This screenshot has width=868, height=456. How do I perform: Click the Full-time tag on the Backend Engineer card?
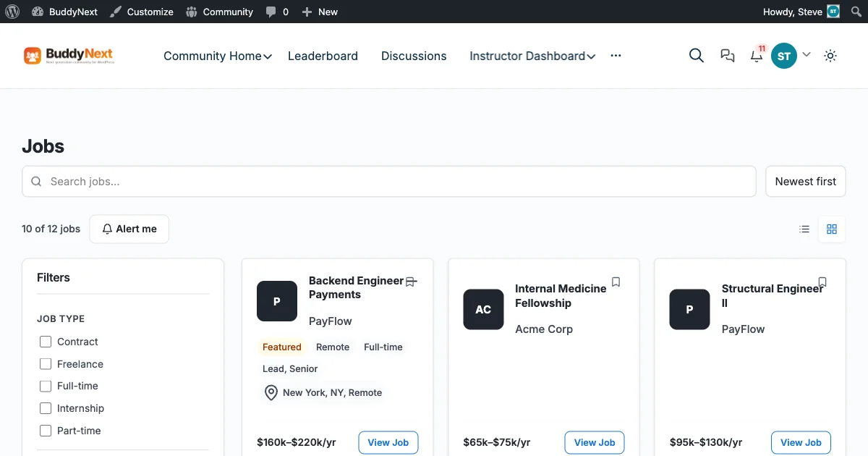click(x=383, y=347)
